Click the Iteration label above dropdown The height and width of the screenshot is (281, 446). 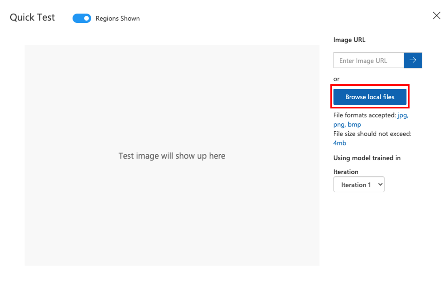coord(346,172)
